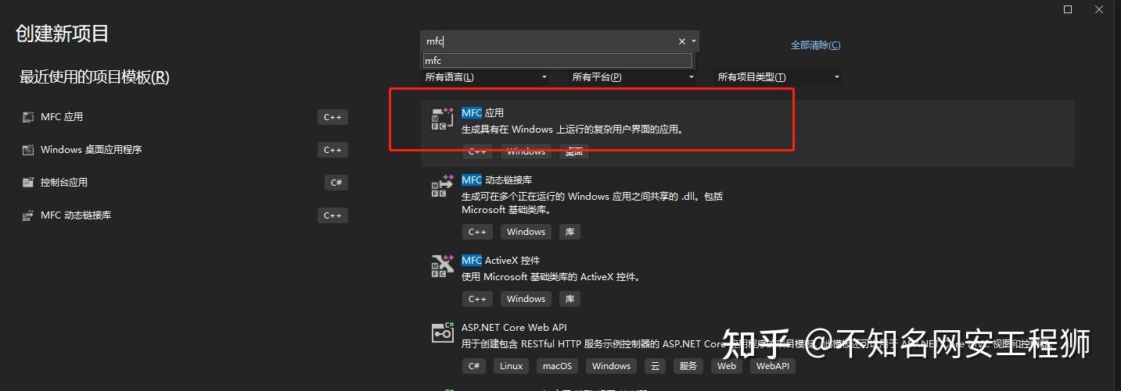Click the 全部清除 link
The image size is (1121, 391).
[x=815, y=45]
